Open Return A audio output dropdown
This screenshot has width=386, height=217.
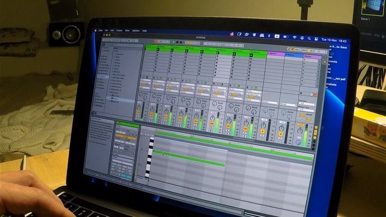pyautogui.click(x=270, y=102)
